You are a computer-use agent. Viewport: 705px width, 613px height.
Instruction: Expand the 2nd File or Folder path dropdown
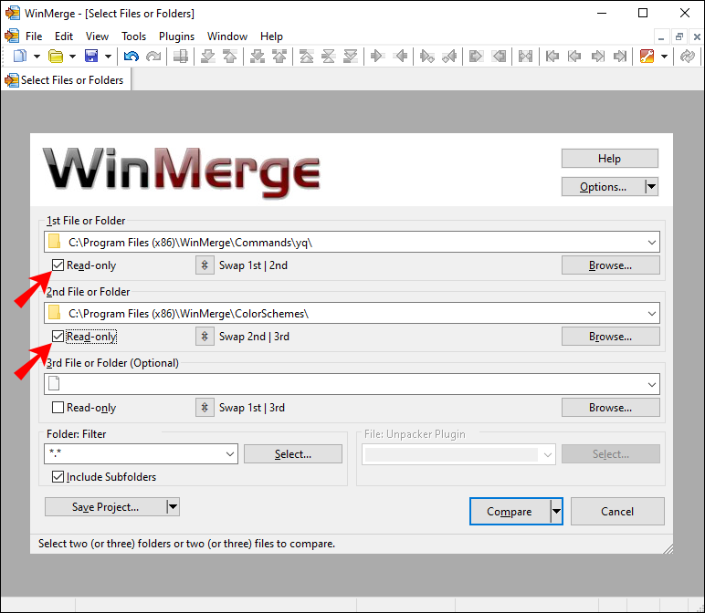click(x=651, y=314)
